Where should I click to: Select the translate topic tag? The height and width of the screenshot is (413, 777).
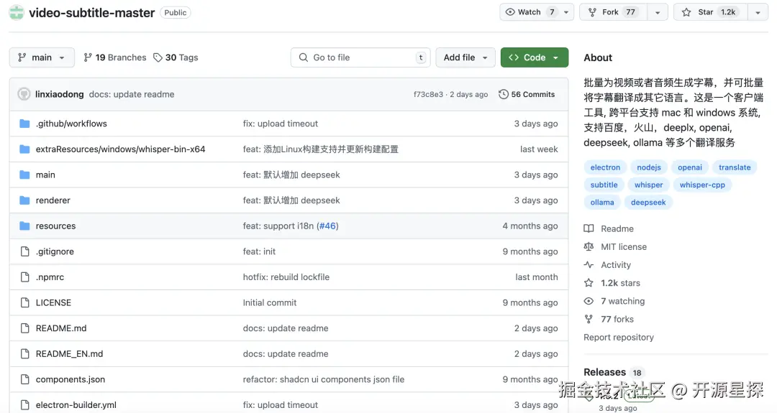pyautogui.click(x=735, y=167)
